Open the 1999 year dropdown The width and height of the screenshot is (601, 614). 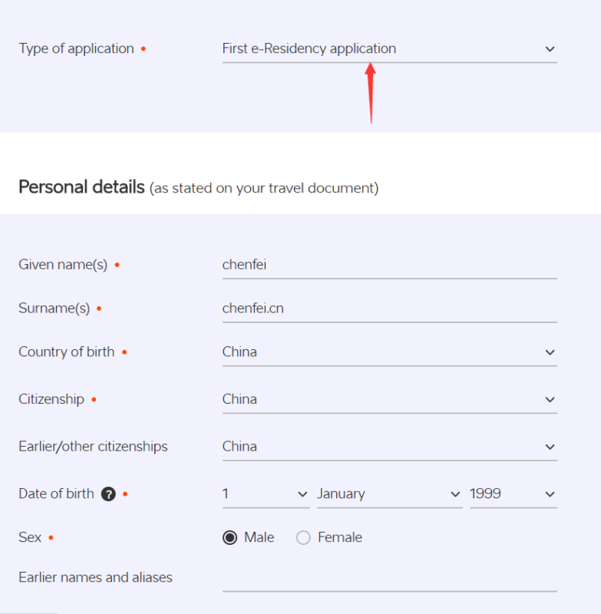point(513,494)
